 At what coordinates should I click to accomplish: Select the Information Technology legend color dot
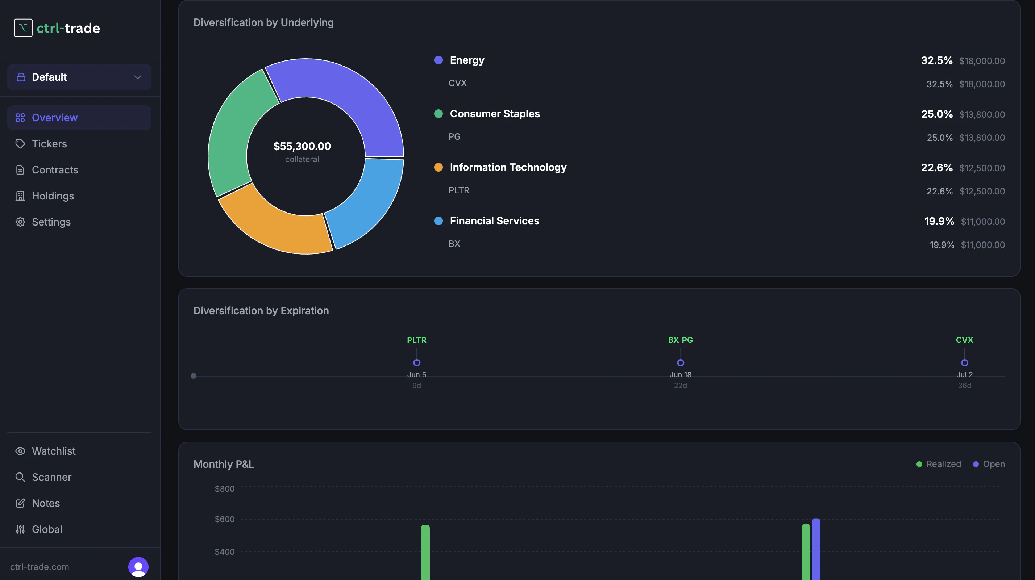coord(438,167)
